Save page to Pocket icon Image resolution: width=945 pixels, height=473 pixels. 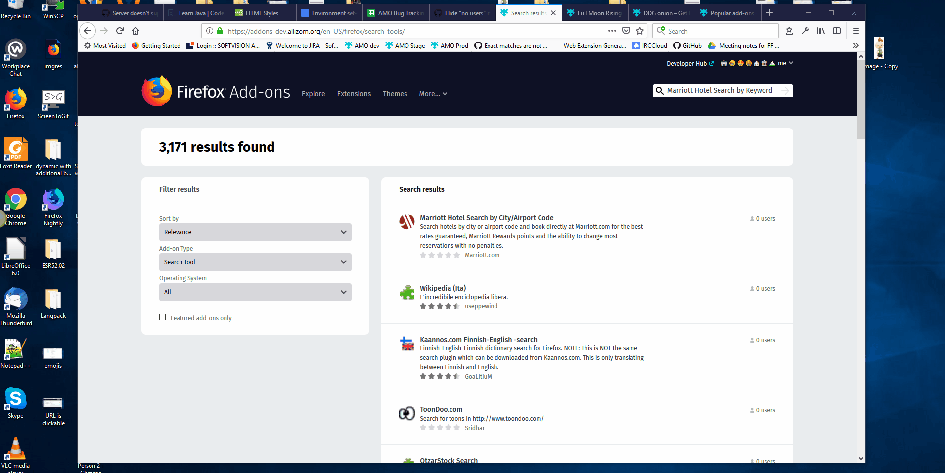coord(626,31)
